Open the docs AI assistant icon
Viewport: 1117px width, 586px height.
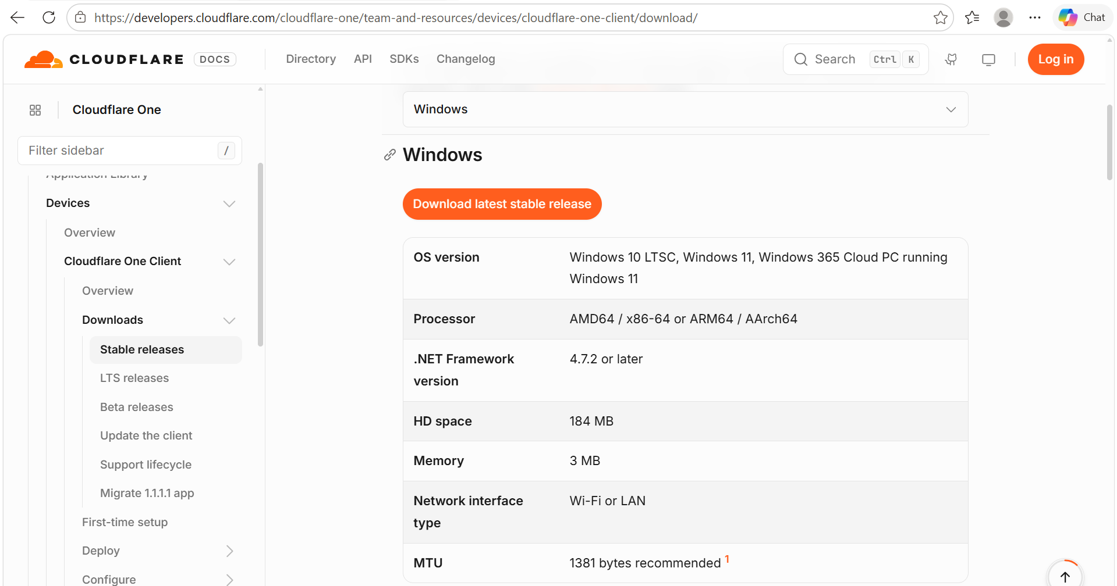(951, 59)
